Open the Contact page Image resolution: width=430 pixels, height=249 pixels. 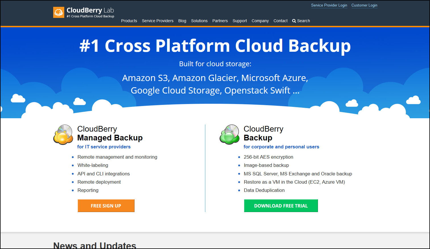[280, 21]
